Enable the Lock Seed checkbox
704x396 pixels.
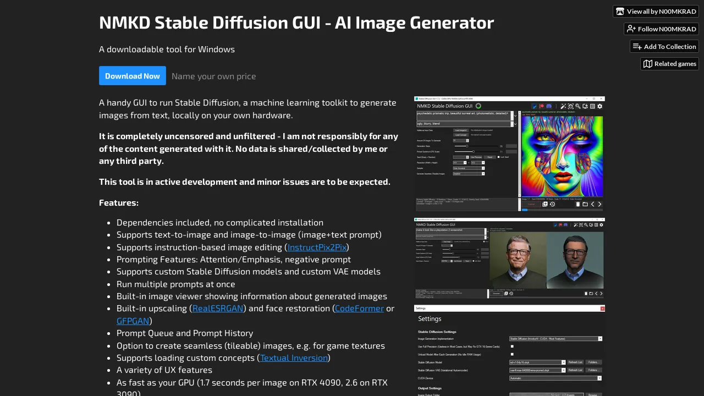pos(499,157)
